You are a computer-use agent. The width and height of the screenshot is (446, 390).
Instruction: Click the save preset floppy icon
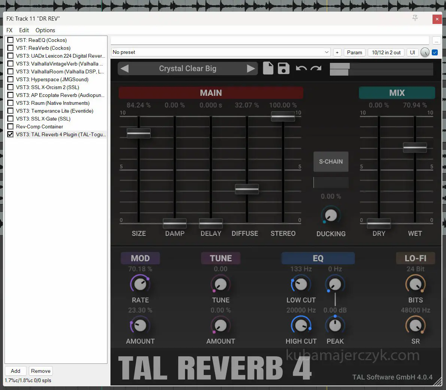click(283, 68)
